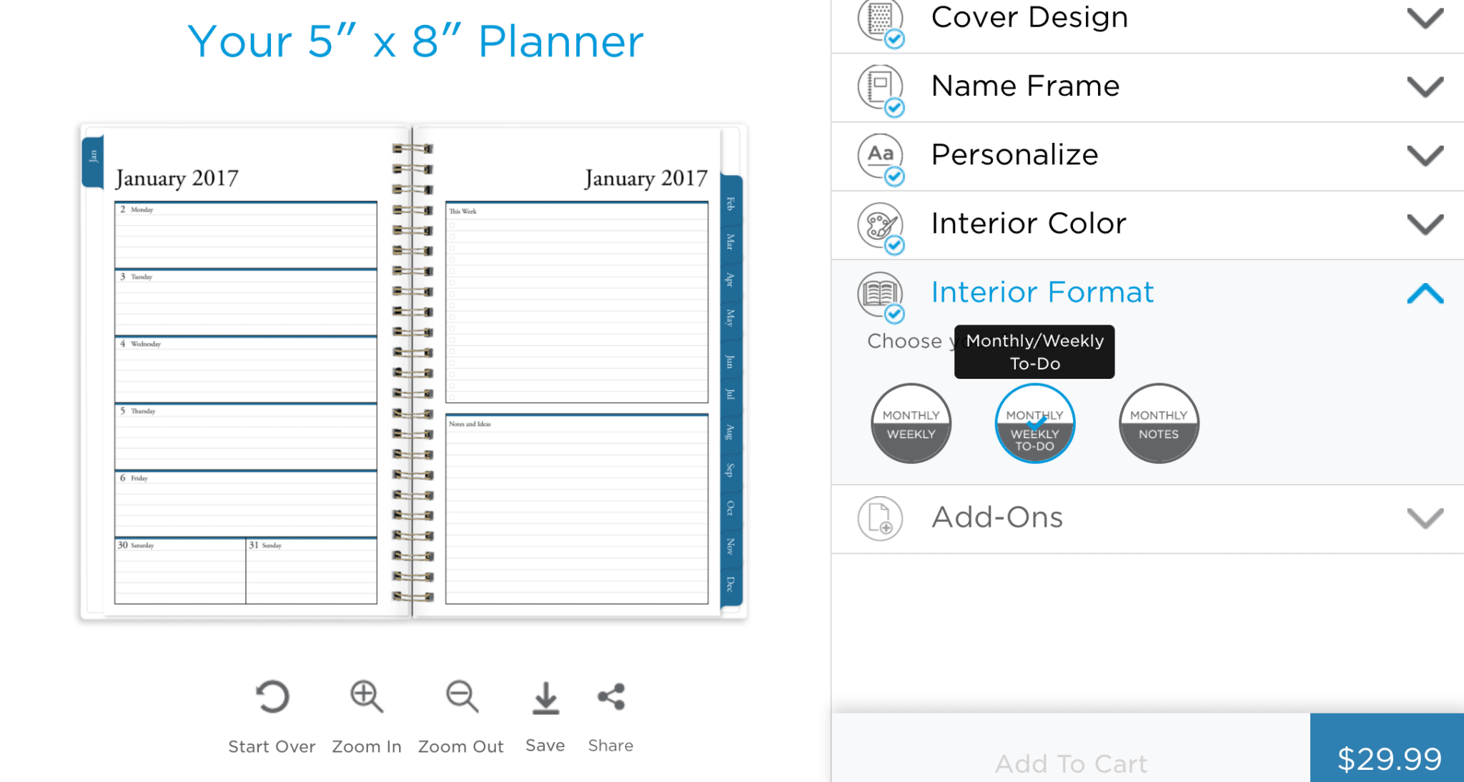
Task: Expand the Add-Ons section chevron
Action: click(x=1425, y=518)
